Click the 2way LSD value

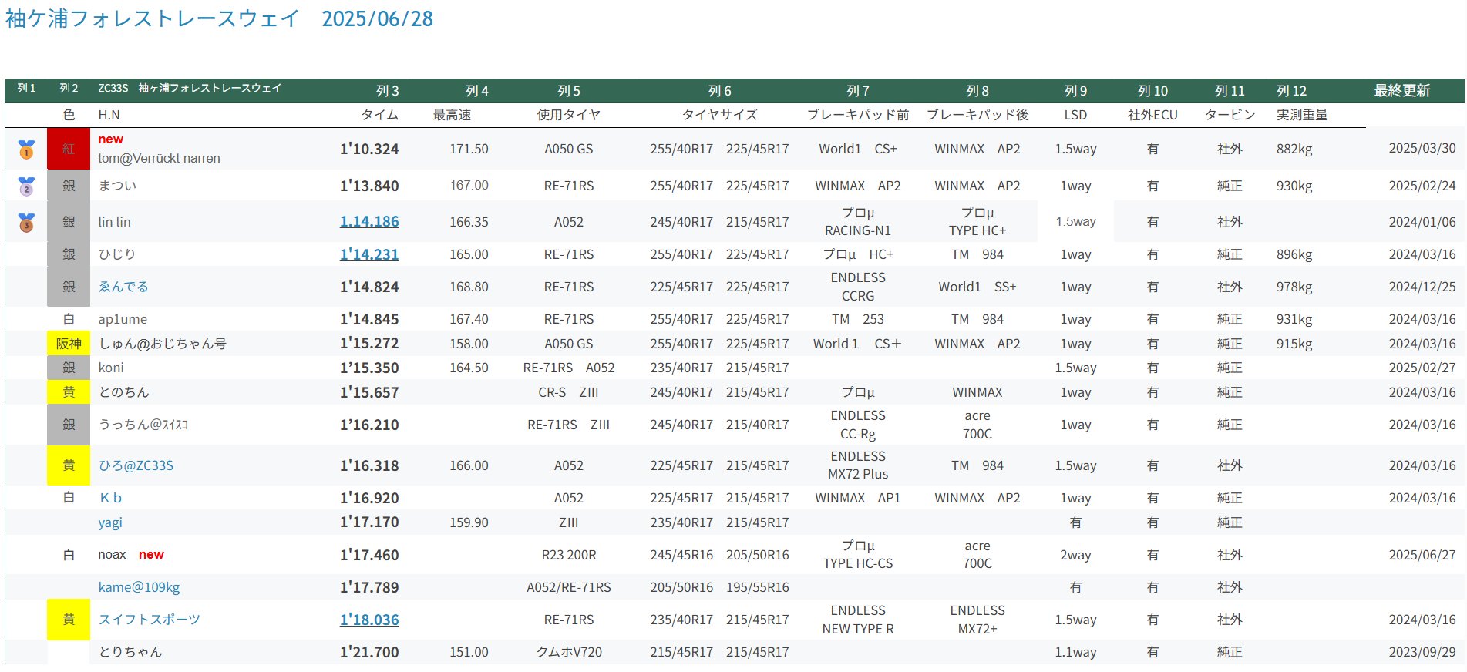coord(1075,555)
